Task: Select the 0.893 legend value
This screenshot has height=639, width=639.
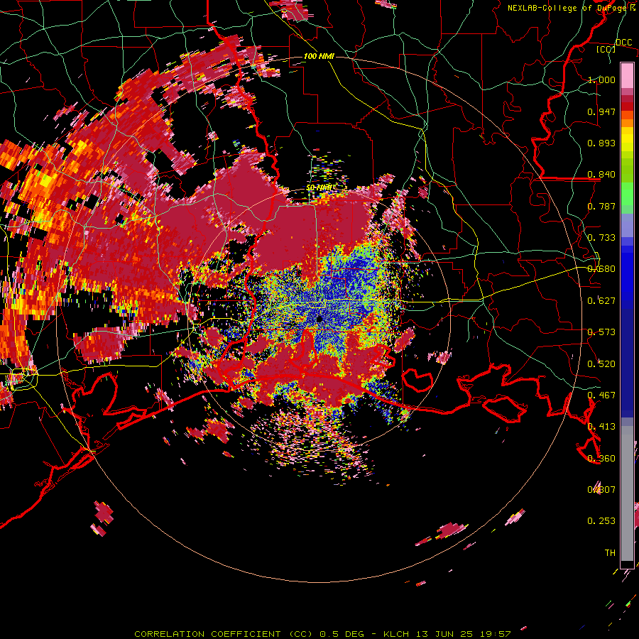Action: click(x=601, y=143)
